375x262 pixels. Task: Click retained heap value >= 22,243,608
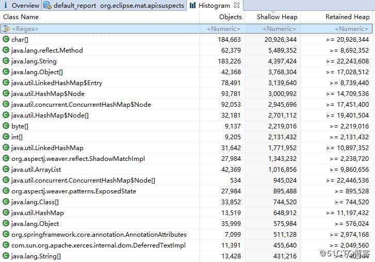coord(347,61)
